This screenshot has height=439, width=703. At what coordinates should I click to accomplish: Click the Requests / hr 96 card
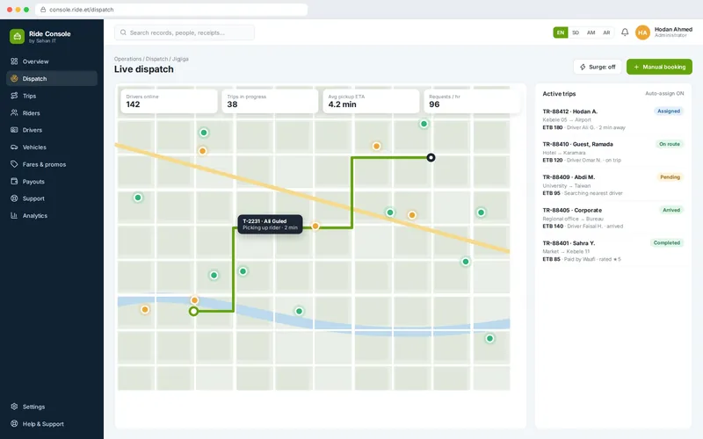(x=472, y=101)
